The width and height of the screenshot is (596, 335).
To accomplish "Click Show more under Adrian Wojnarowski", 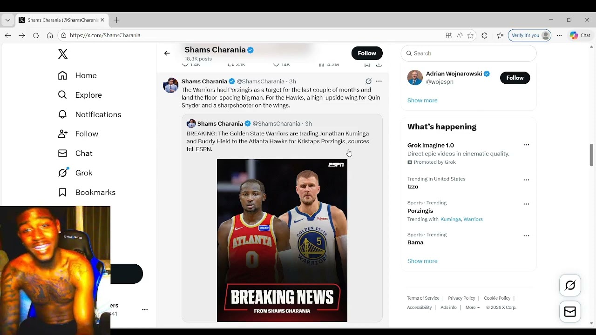I will click(422, 100).
